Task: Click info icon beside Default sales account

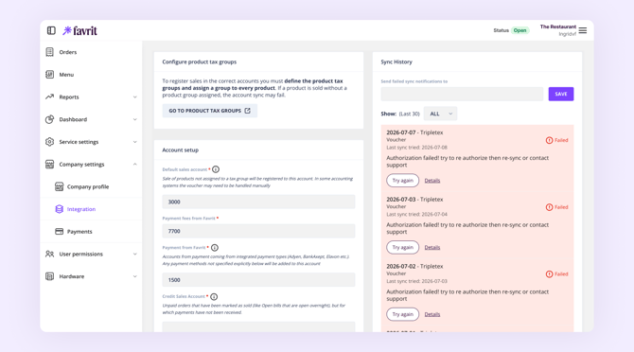Action: (x=216, y=169)
